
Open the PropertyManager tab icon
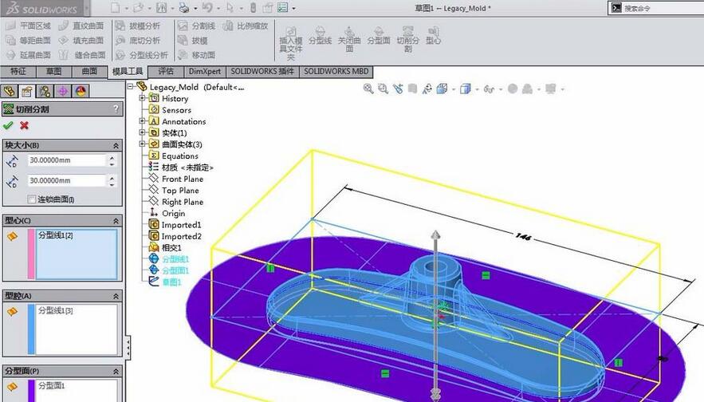(27, 91)
